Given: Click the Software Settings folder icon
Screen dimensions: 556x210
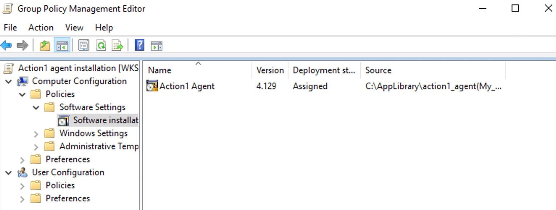Looking at the screenshot, I should click(50, 108).
